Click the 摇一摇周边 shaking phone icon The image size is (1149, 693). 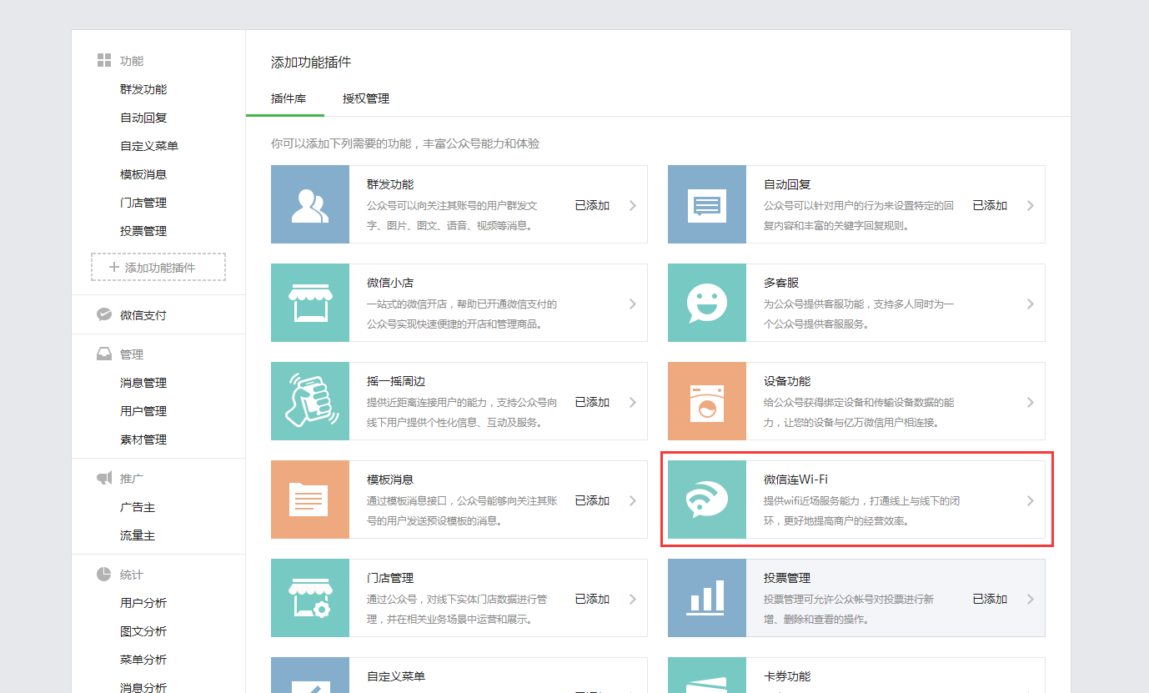click(x=310, y=401)
